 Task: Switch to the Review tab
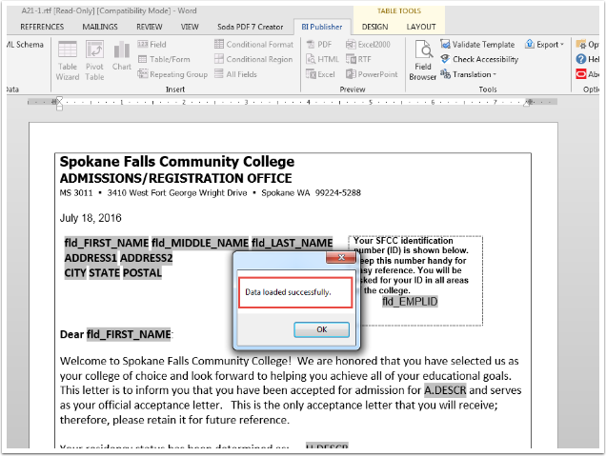coord(150,27)
